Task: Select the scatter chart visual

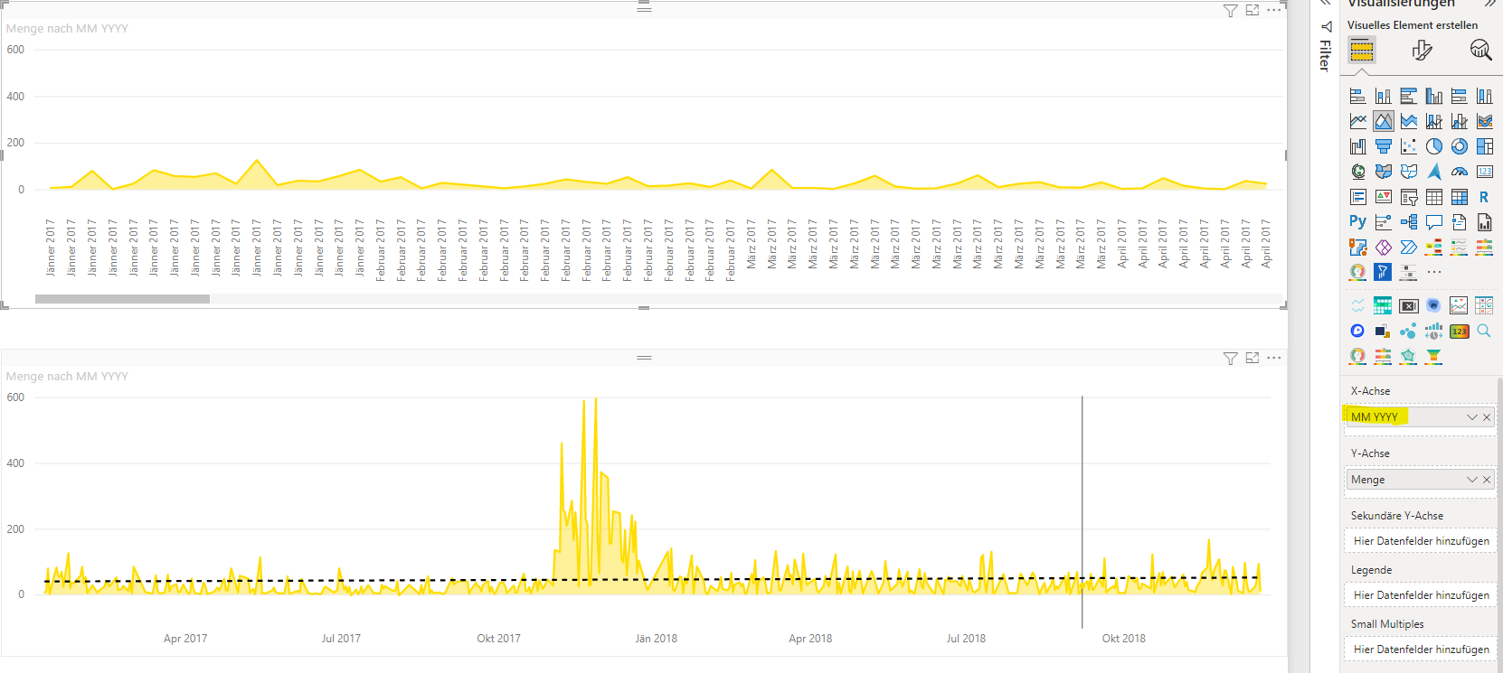Action: pyautogui.click(x=1409, y=146)
